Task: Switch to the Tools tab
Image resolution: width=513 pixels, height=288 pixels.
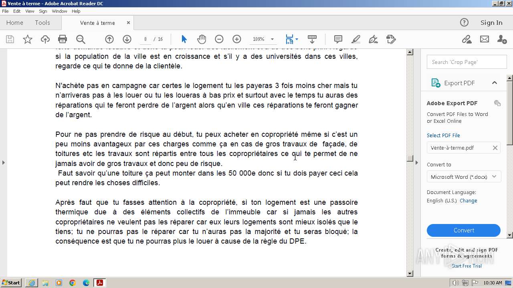Action: tap(42, 23)
